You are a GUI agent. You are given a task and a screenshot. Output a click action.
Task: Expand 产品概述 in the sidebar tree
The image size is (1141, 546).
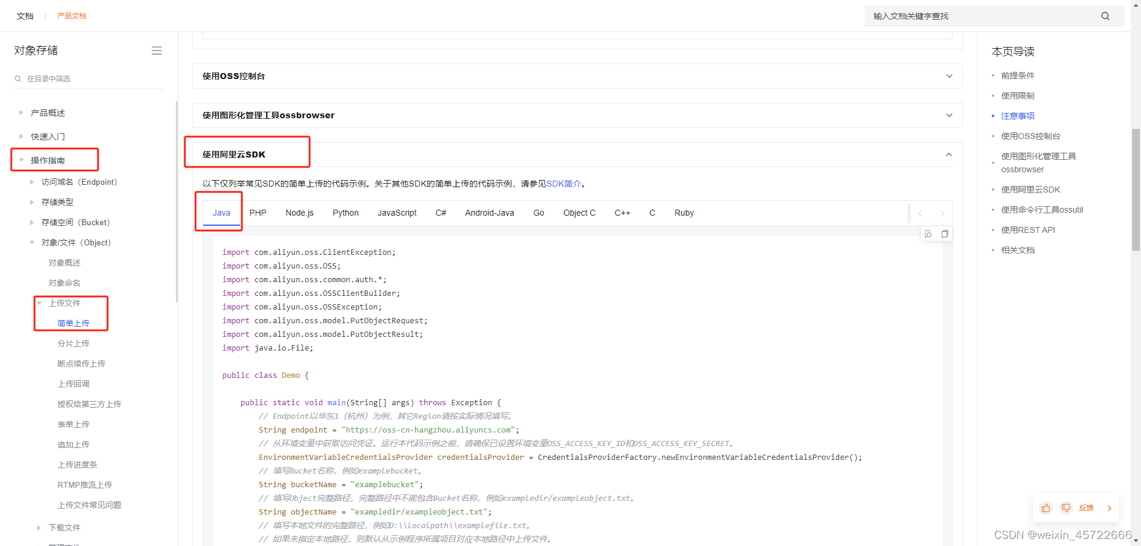pos(21,112)
